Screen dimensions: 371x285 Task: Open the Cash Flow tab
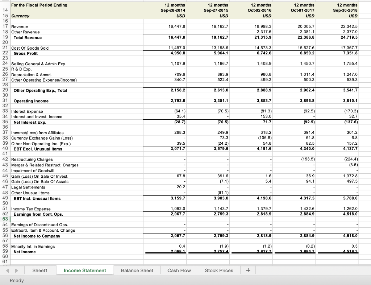coord(179,270)
